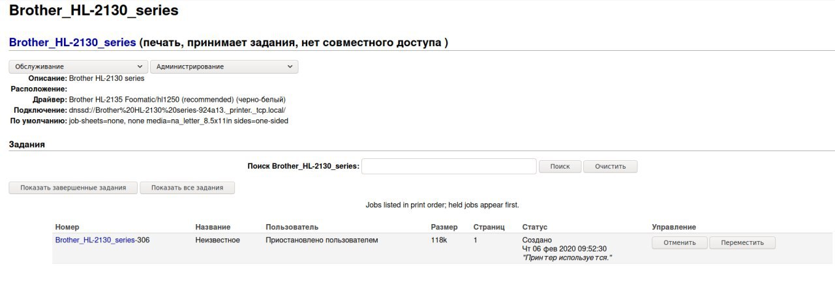Viewport: 835px width, 286px height.
Task: Click the driver text Brother HL-2135 Foomatic/hl1250
Action: pos(124,100)
